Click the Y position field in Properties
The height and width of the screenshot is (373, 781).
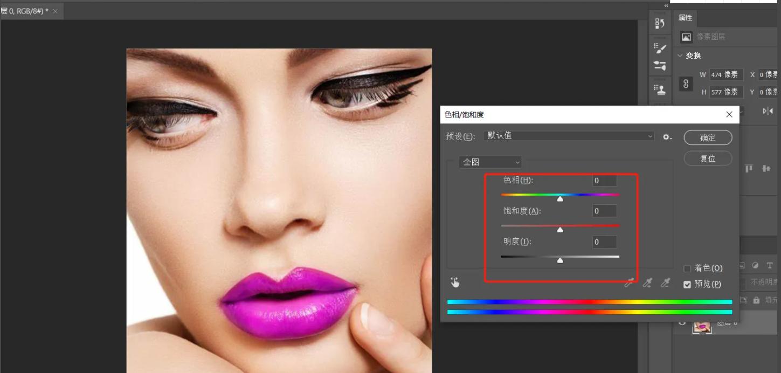769,92
